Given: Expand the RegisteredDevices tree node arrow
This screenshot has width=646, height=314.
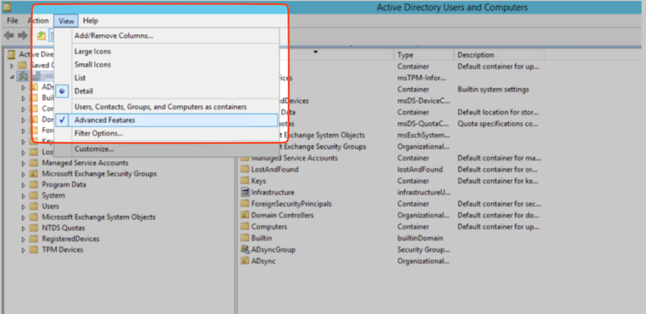Looking at the screenshot, I should tap(23, 239).
